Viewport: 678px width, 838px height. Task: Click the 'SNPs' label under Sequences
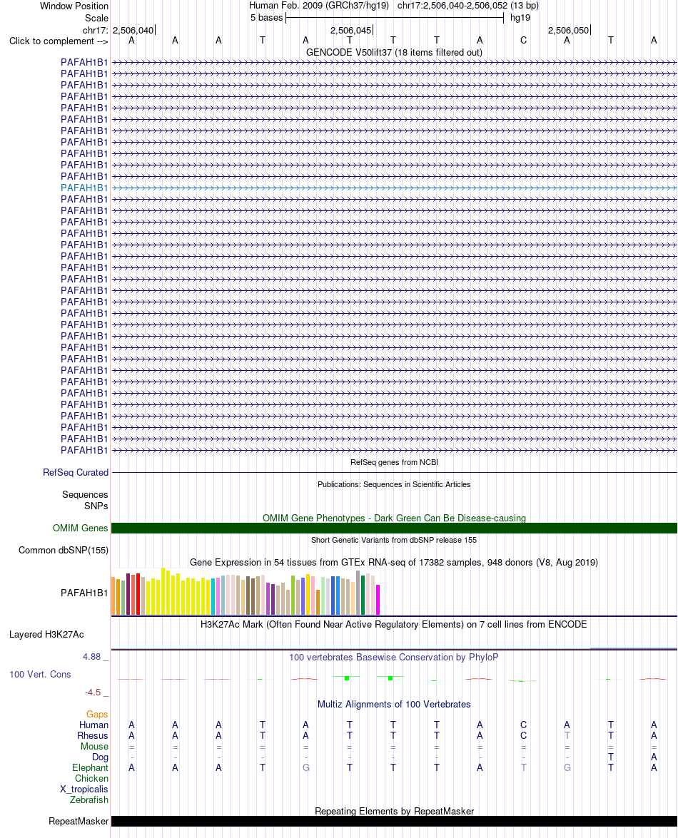point(96,506)
